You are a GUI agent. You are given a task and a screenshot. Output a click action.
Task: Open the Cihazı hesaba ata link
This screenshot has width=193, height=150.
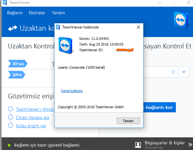coord(32,118)
